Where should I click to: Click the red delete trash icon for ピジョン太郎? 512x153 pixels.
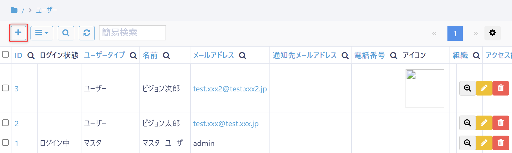(501, 123)
